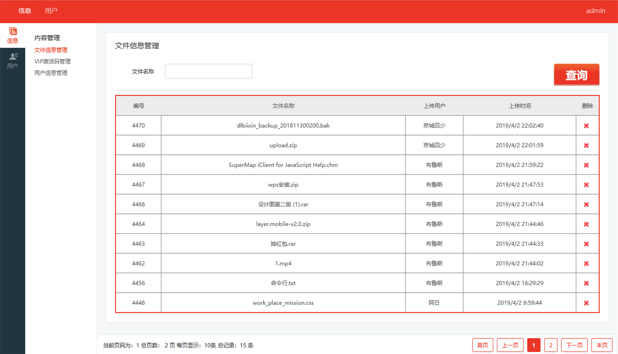Delete dlbiixin_backup_201811300200.bak record

[x=586, y=126]
